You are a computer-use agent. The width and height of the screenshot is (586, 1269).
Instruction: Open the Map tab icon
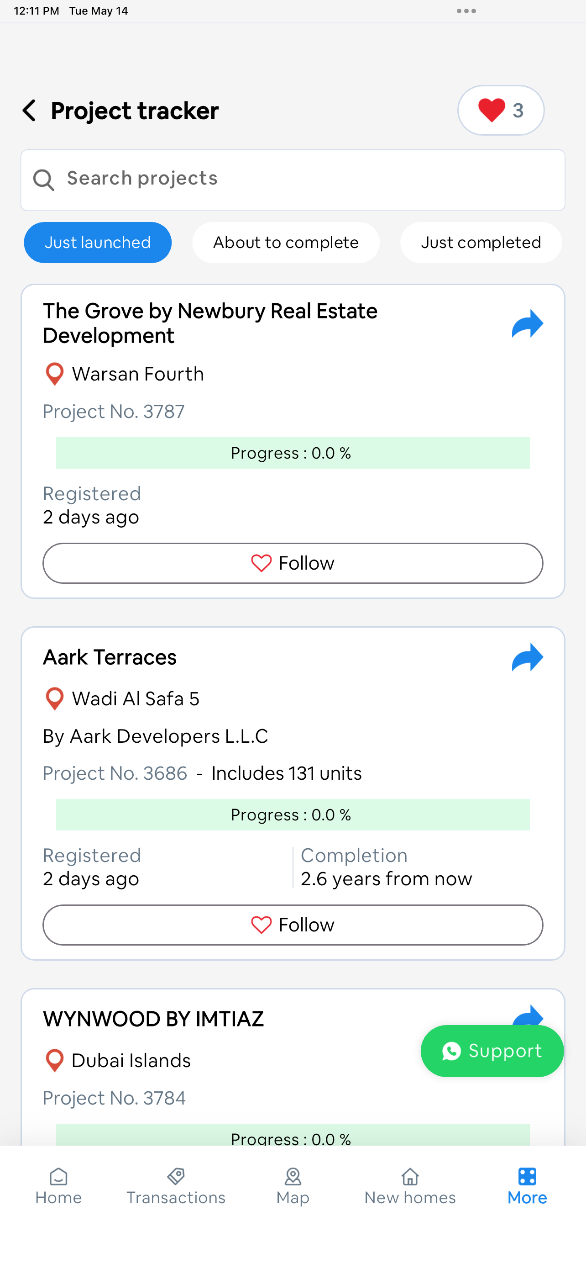[293, 1176]
